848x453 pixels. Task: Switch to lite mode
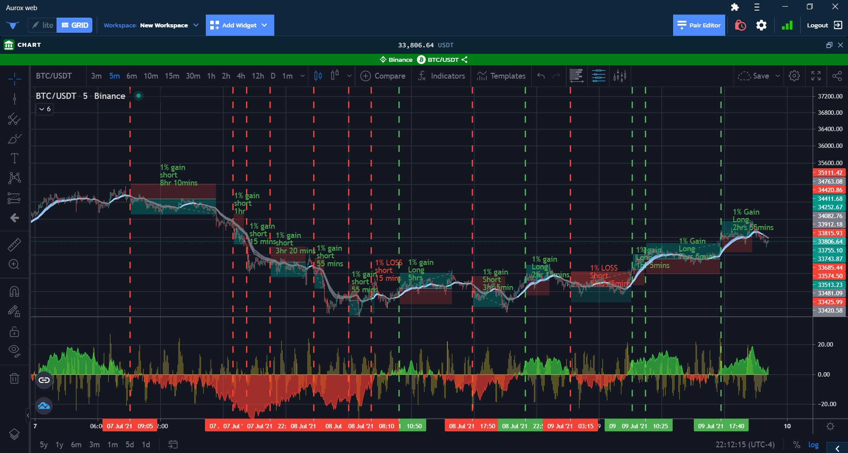pos(42,25)
